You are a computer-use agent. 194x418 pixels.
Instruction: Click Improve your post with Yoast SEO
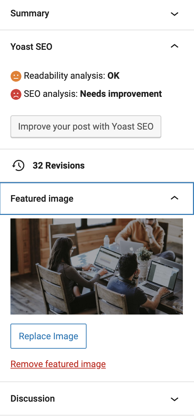click(x=86, y=126)
